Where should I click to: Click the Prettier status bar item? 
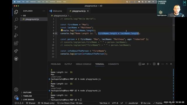point(158,103)
